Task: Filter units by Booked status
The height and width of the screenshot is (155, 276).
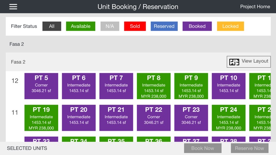Action: (197, 26)
